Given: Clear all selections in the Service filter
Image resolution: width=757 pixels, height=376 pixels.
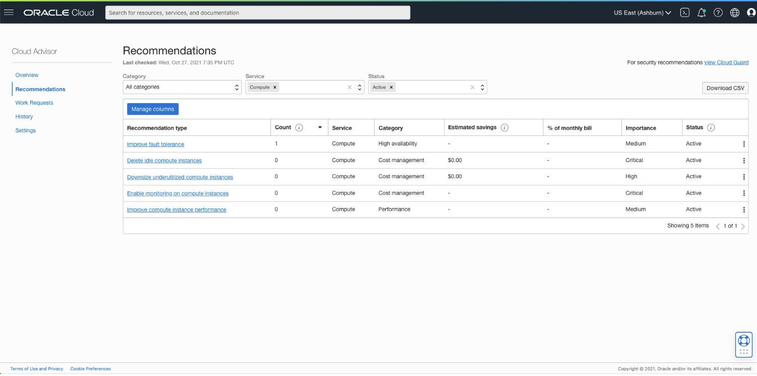Looking at the screenshot, I should [350, 87].
